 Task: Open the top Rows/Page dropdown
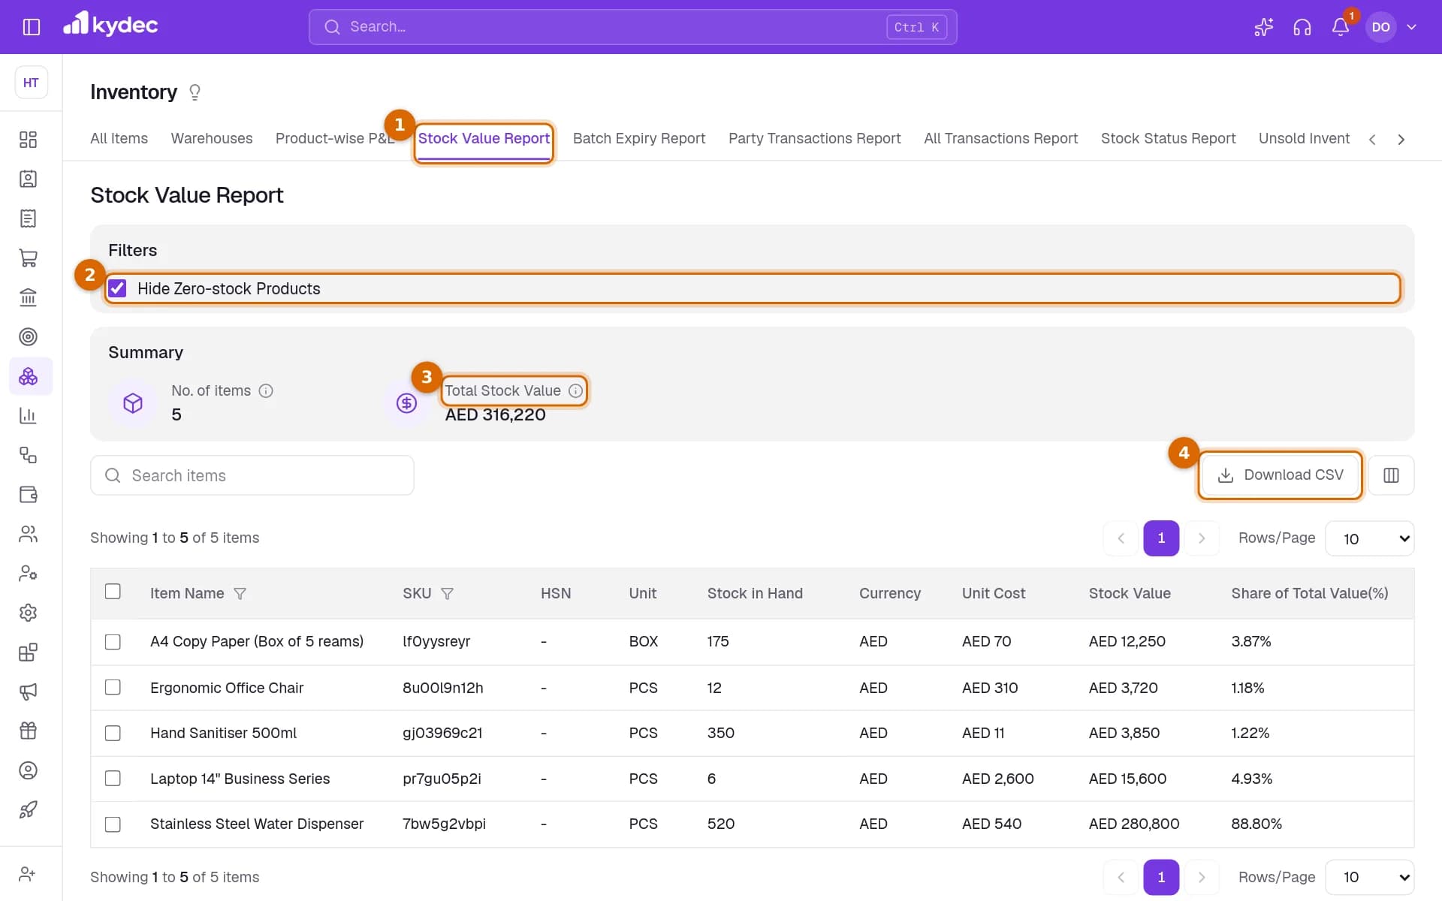coord(1370,538)
